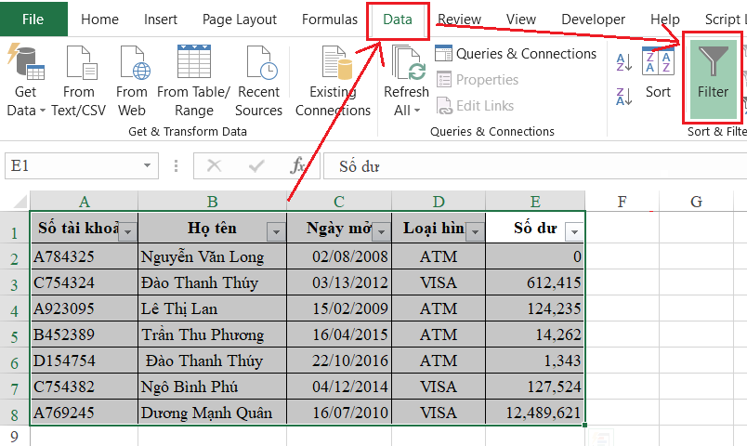Click Sort Z to A icon
This screenshot has width=747, height=446.
point(624,94)
